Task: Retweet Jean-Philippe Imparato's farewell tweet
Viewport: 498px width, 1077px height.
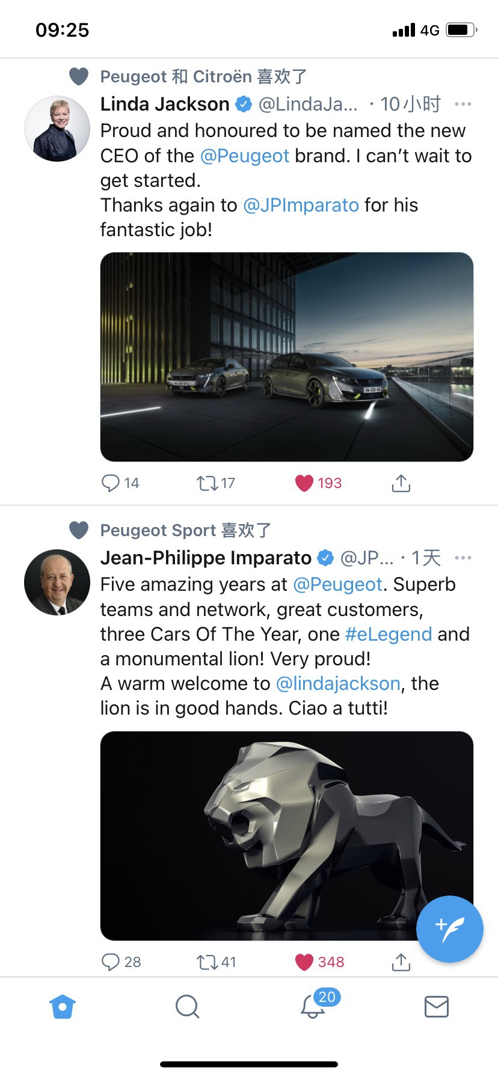Action: click(x=207, y=962)
